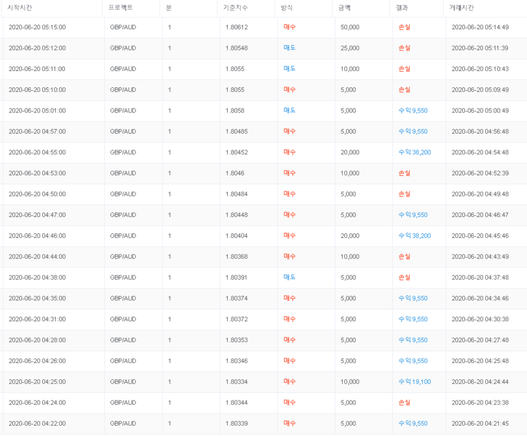
Task: Click base index value 1.8046
Action: pos(235,173)
